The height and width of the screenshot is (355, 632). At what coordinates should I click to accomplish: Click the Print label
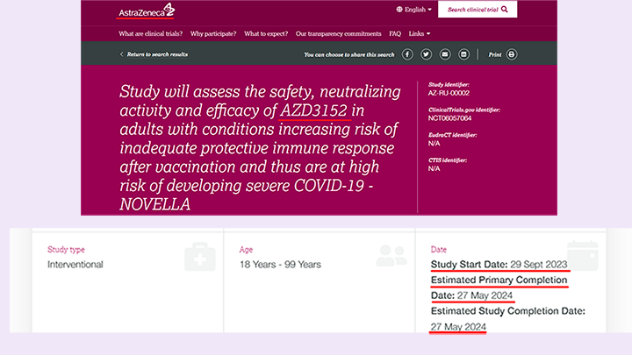tap(495, 54)
